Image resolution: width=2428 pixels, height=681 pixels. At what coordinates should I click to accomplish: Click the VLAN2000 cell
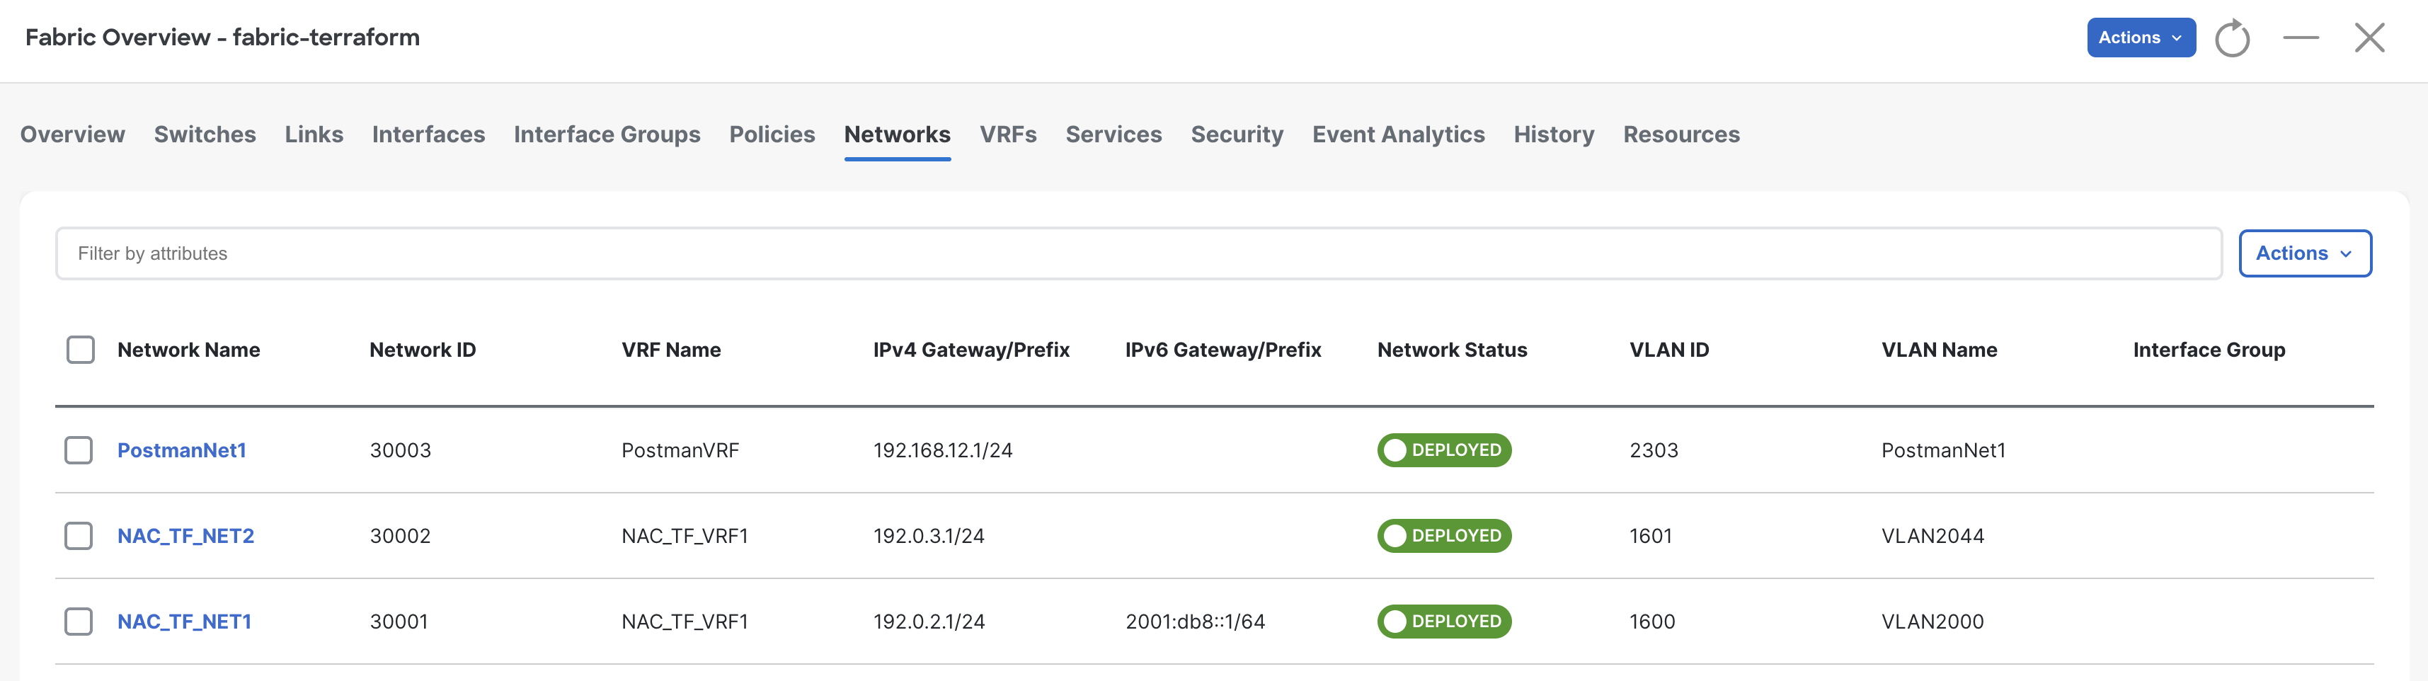(1932, 622)
